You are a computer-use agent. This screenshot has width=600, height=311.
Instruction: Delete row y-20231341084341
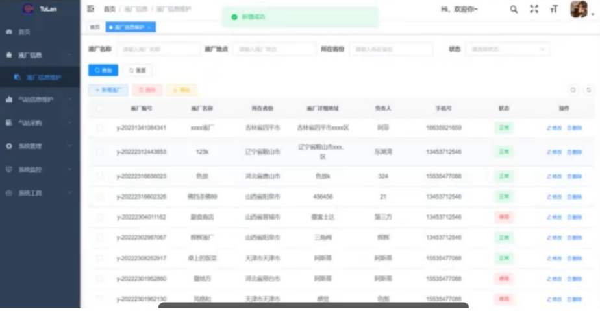pos(575,128)
